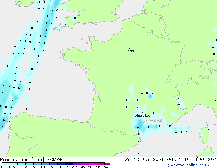Select the 20–25 mm legend swatch
The width and height of the screenshot is (217, 168).
tap(61, 164)
